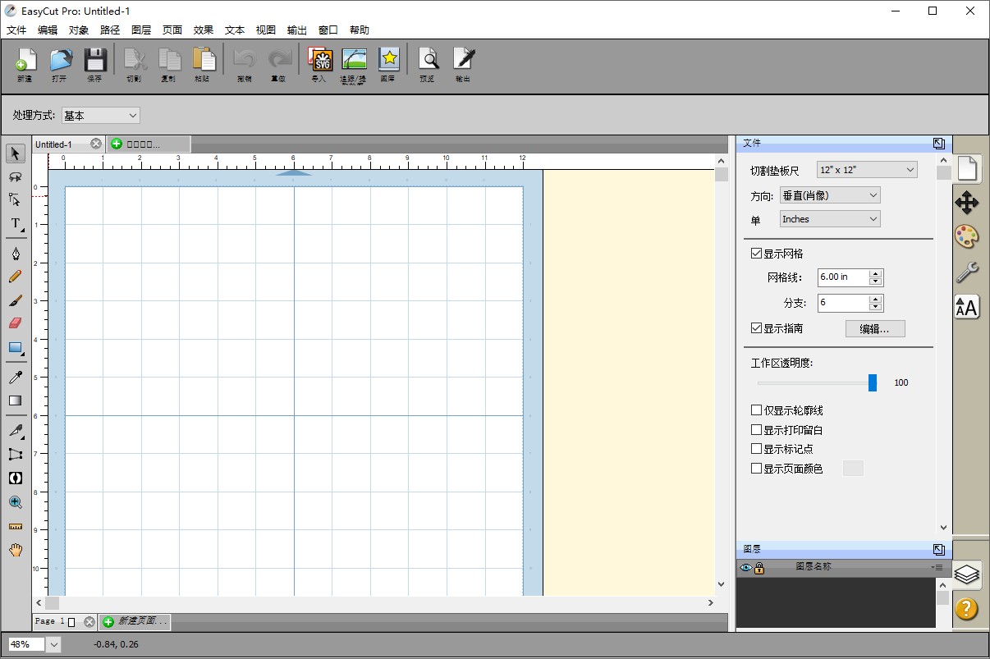The width and height of the screenshot is (990, 659).
Task: Select the Gradient tool
Action: (x=16, y=400)
